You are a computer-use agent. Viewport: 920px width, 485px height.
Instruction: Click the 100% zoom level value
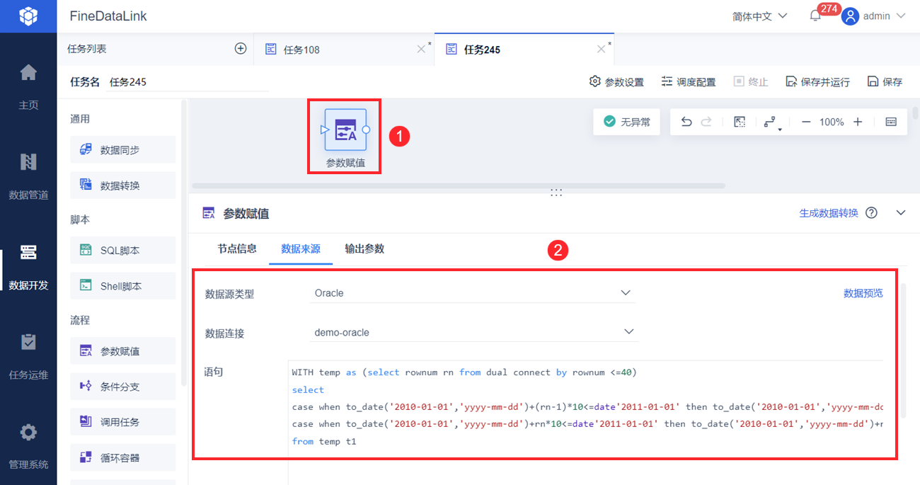coord(832,122)
